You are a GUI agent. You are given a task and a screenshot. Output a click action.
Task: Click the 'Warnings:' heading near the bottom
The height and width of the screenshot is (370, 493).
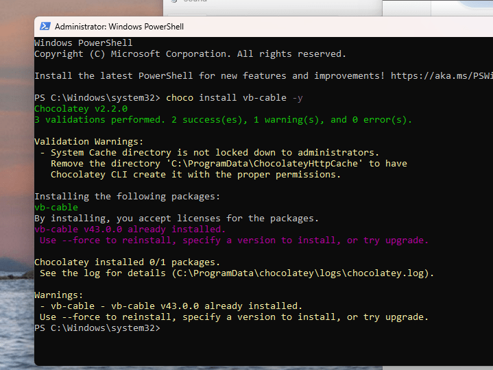point(58,295)
